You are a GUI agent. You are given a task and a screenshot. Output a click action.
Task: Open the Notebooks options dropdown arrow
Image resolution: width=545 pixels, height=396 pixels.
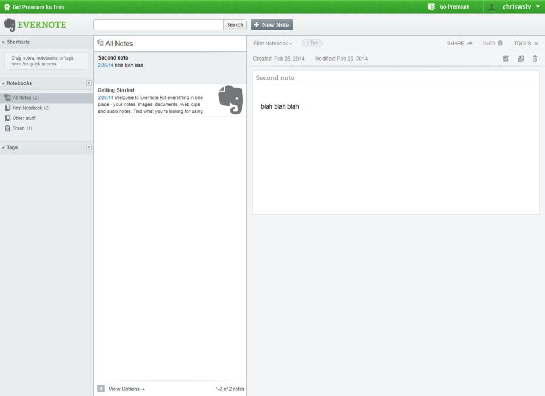pyautogui.click(x=89, y=83)
